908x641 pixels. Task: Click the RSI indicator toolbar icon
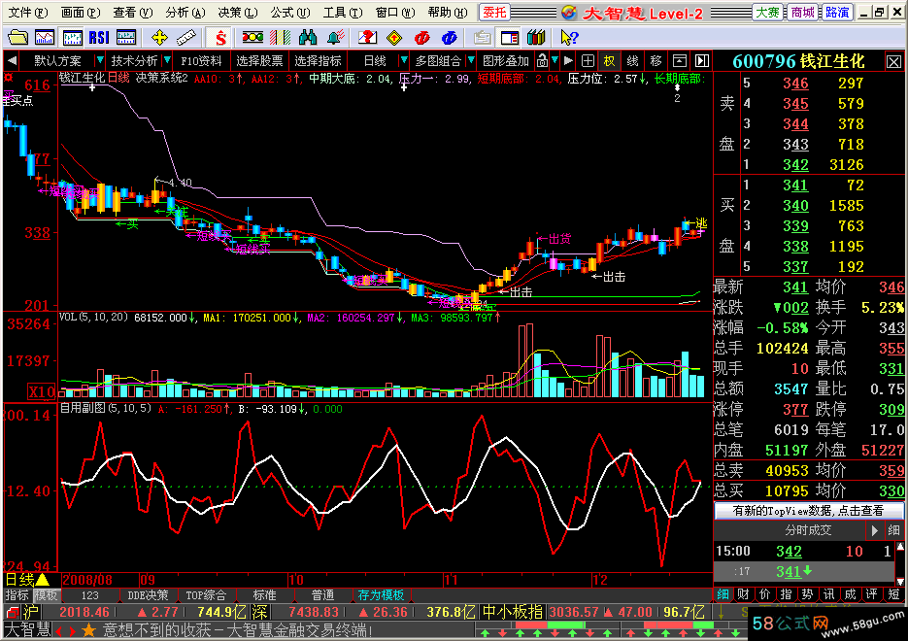pyautogui.click(x=99, y=38)
